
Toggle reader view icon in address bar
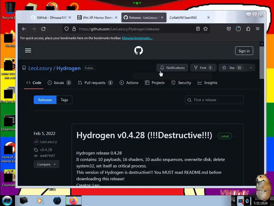198,29
